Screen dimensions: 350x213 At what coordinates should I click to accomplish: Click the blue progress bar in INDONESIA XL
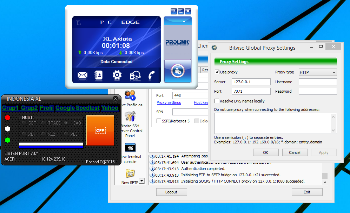point(51,147)
